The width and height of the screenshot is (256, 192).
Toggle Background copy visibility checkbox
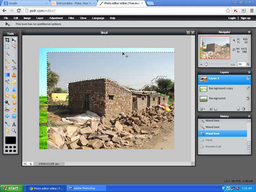[x=248, y=88]
